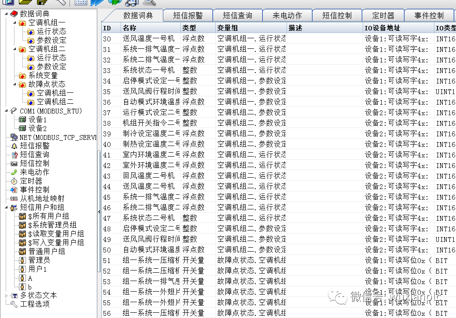456x318 pixels.
Task: Switch to the 短信查询 tab
Action: click(x=237, y=15)
